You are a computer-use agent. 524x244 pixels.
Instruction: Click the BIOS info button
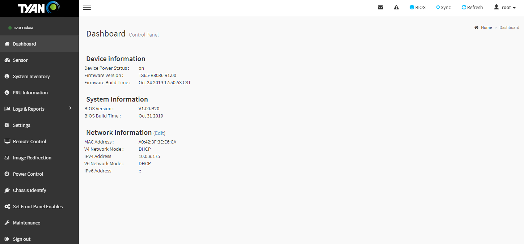point(418,7)
